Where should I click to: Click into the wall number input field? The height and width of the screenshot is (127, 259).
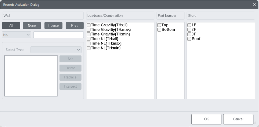[58, 35]
